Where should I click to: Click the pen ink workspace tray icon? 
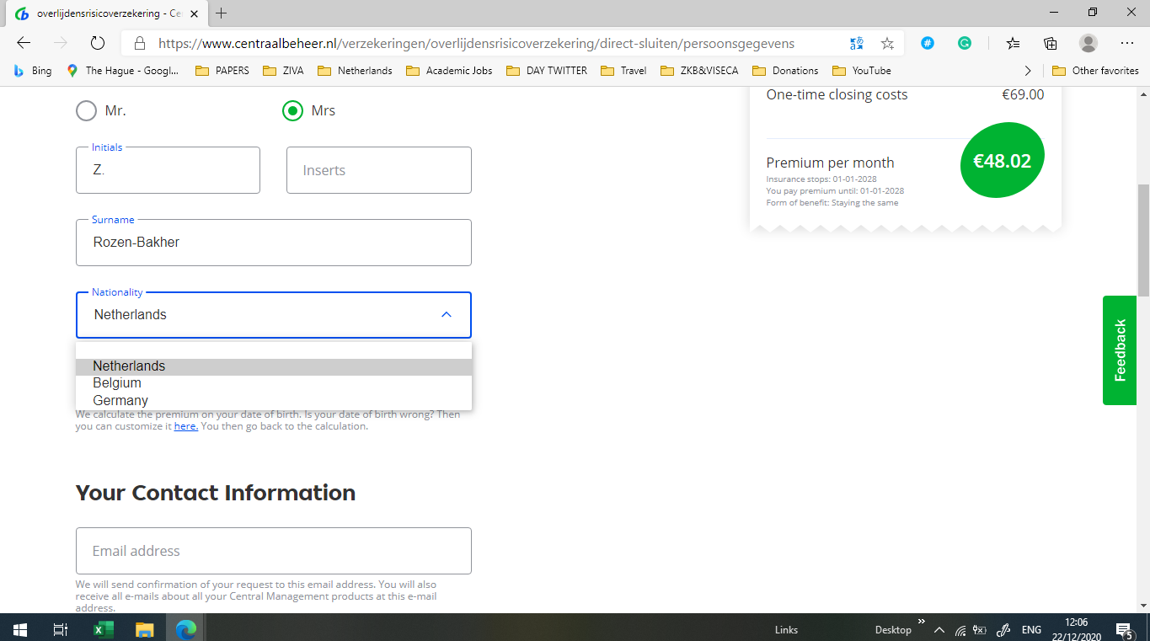pos(1003,630)
